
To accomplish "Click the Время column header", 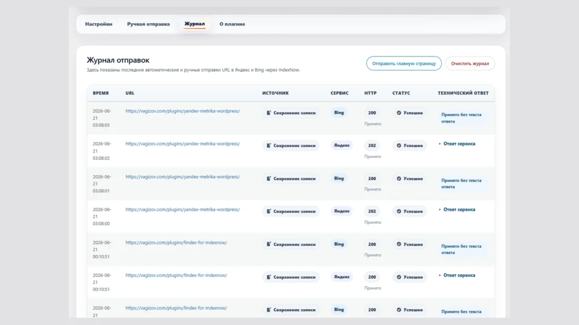I will coord(101,93).
